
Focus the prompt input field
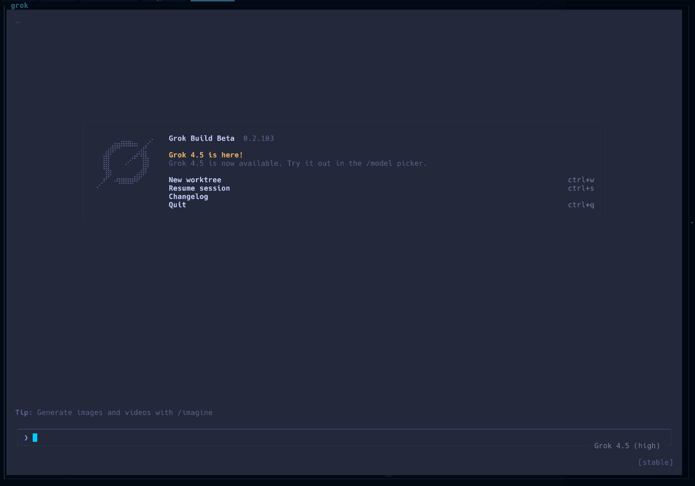pyautogui.click(x=344, y=437)
